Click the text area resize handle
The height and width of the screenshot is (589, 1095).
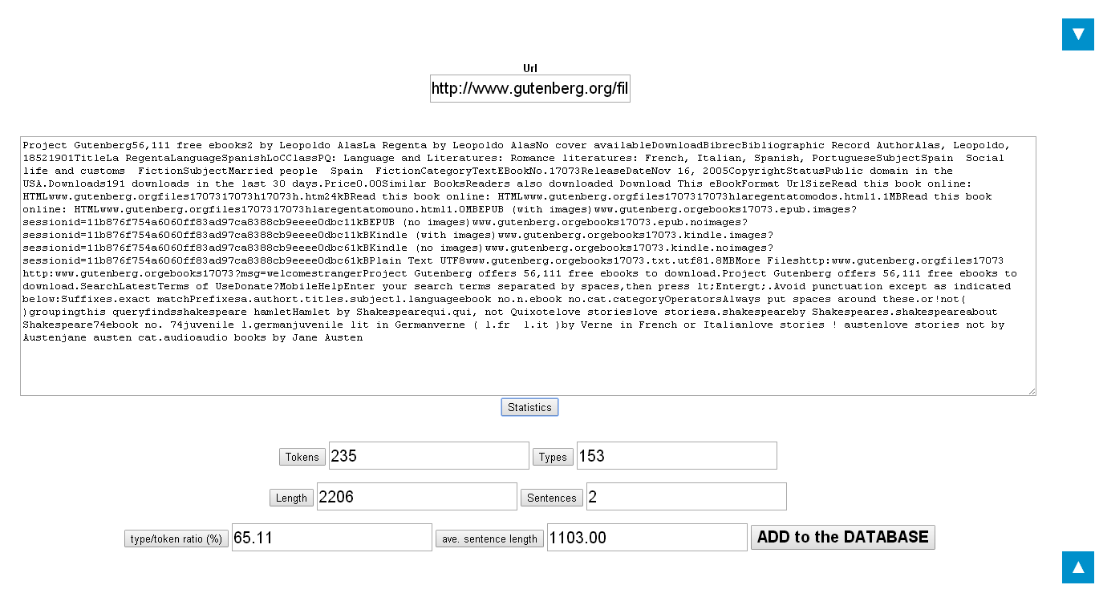click(1032, 391)
